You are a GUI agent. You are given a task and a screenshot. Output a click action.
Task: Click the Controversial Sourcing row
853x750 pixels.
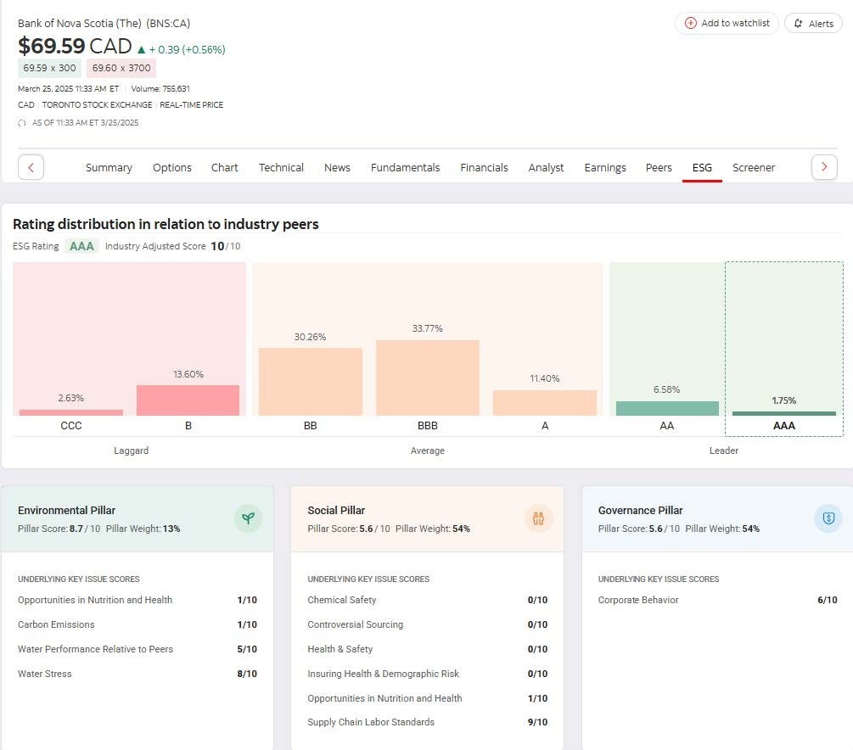[428, 624]
